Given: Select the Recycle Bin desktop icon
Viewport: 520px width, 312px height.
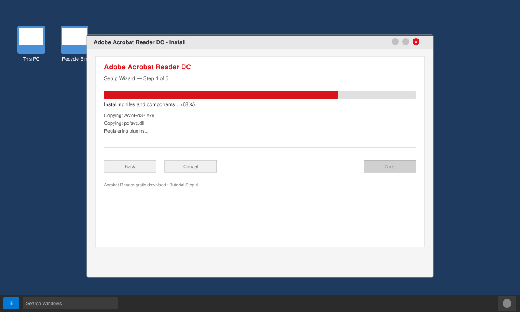Looking at the screenshot, I should (x=74, y=40).
